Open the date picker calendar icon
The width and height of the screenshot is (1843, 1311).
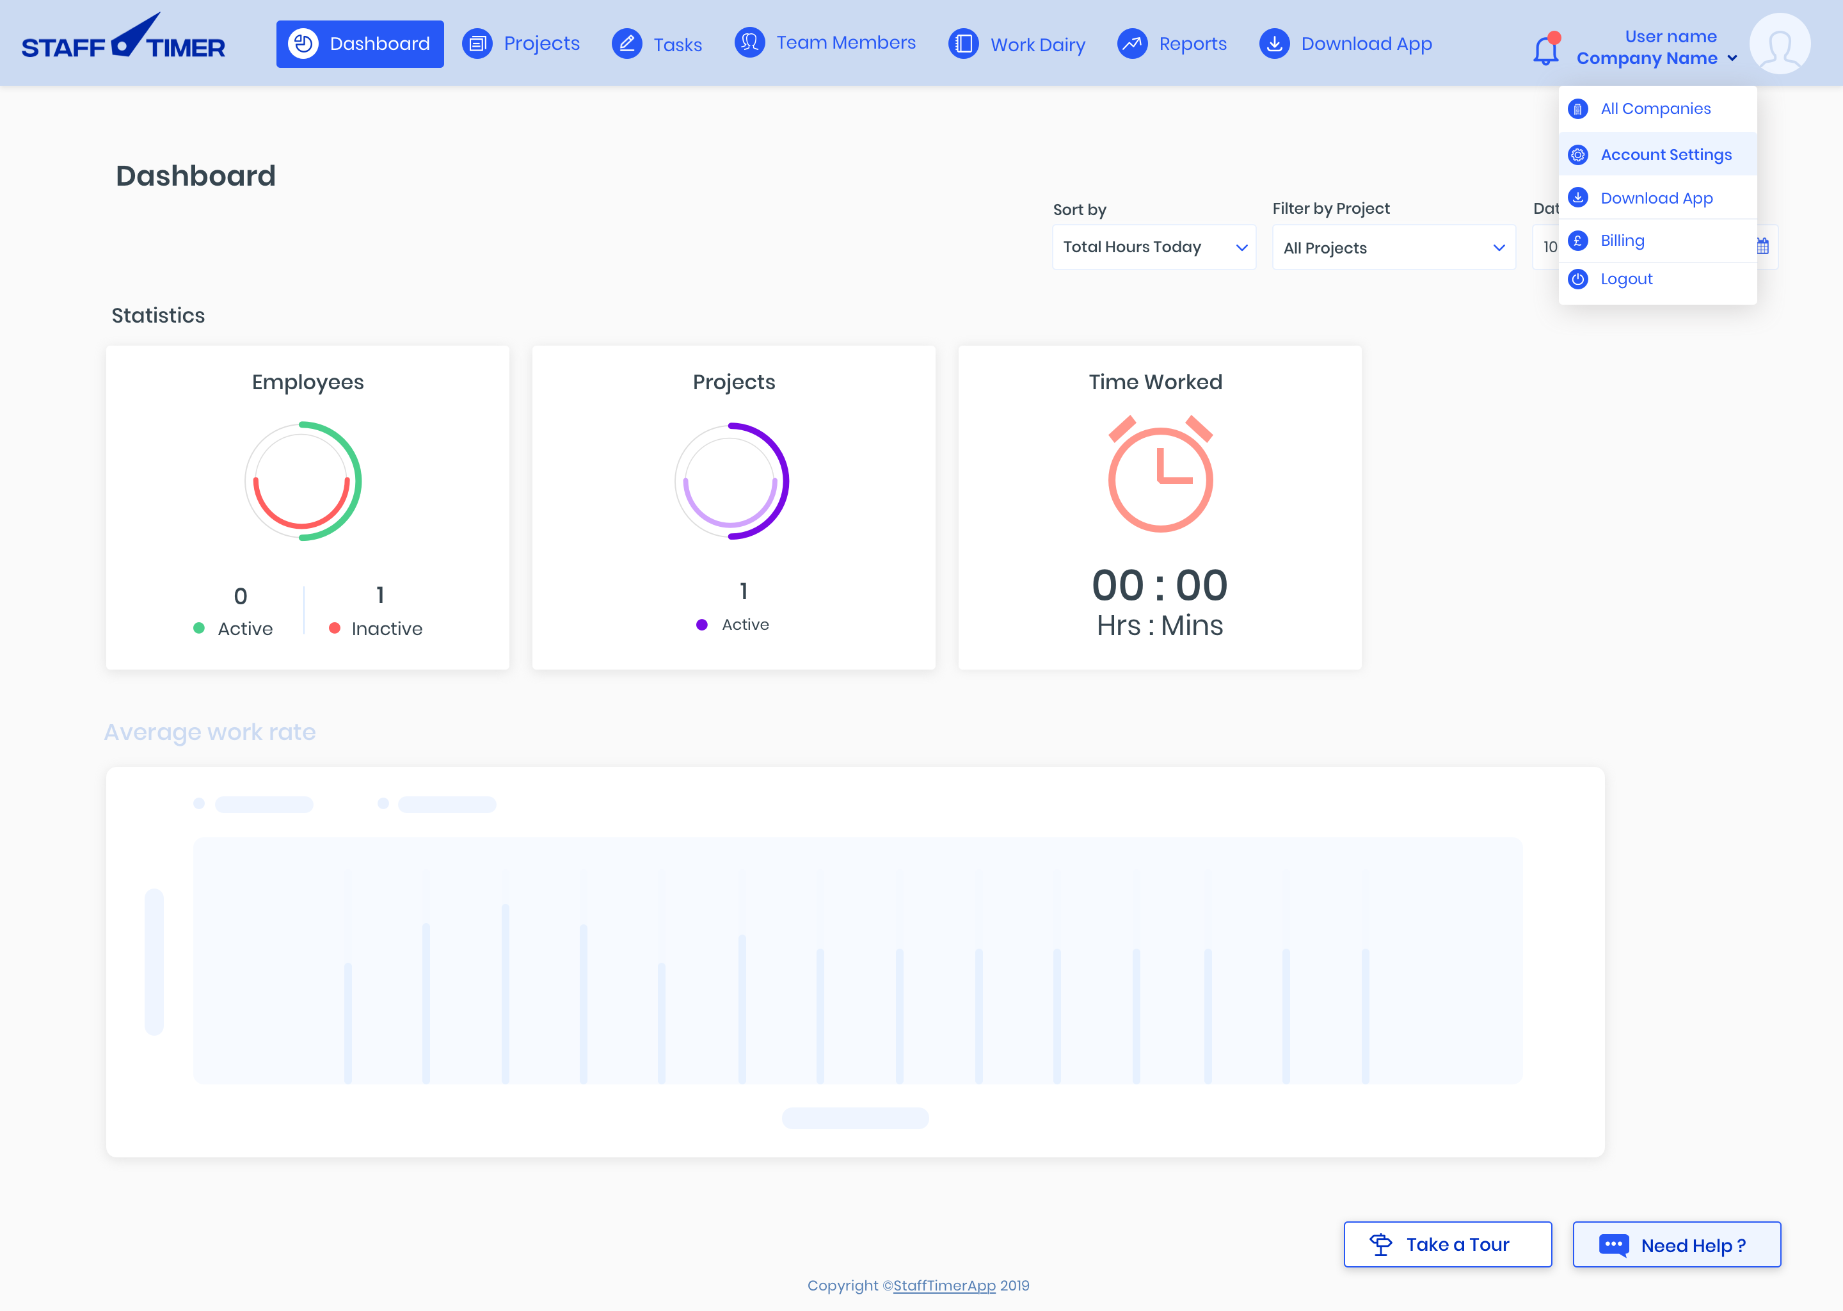(x=1763, y=246)
